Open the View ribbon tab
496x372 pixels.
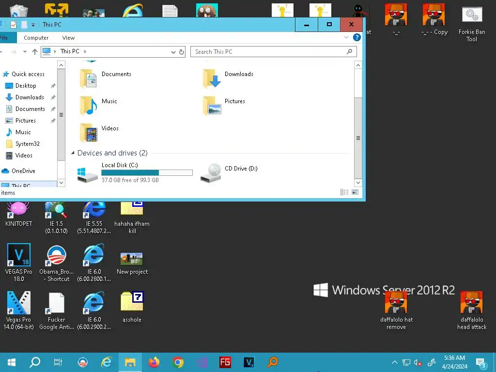68,38
